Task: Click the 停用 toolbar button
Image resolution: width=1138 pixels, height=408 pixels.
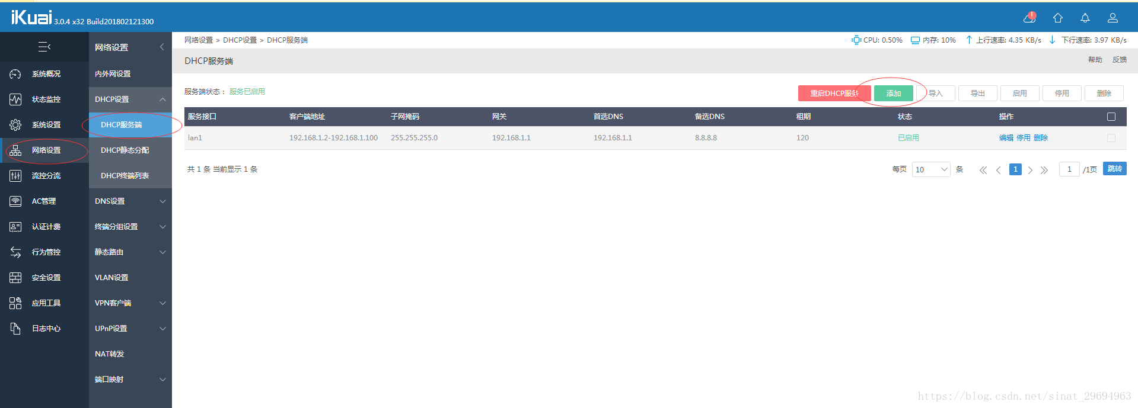Action: 1062,94
